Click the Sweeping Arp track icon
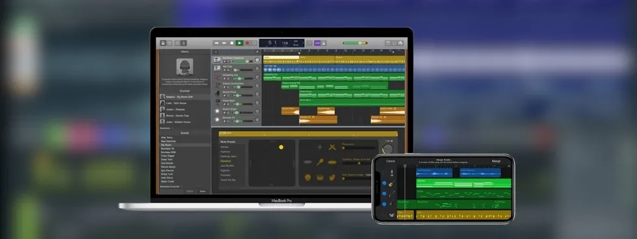Screen dimensions: 637x239 tap(217, 77)
